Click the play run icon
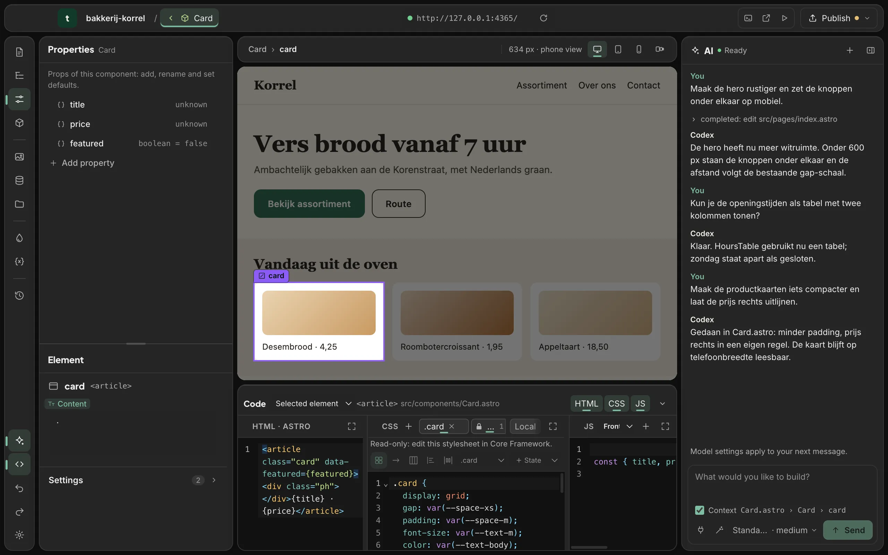 tap(784, 18)
